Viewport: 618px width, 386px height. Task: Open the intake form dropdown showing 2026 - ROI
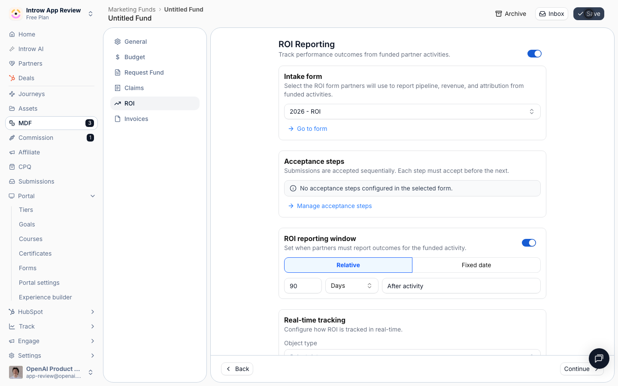412,112
